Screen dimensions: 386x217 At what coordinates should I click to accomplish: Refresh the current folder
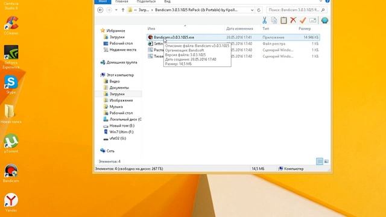pos(259,10)
